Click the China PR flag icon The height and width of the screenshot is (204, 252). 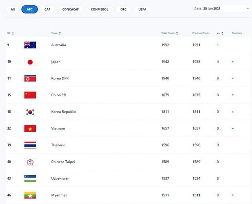30,95
